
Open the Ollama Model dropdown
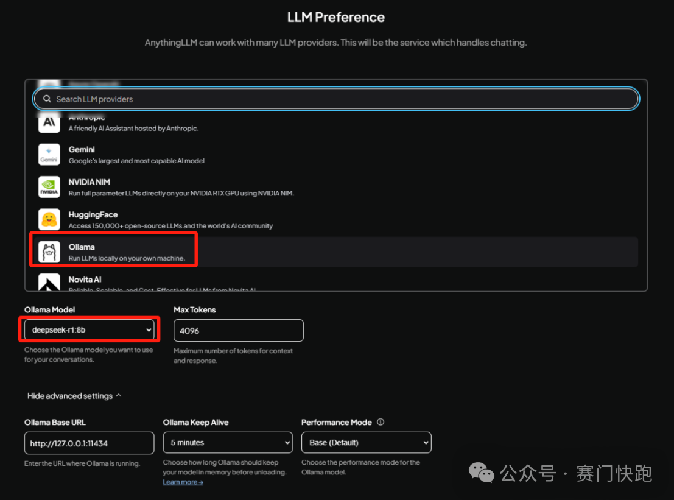[90, 329]
